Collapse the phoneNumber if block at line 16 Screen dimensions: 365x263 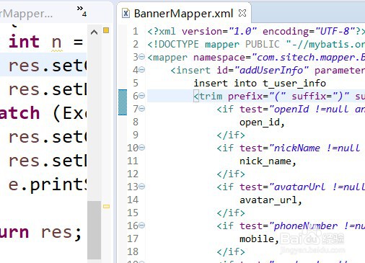[x=142, y=226]
